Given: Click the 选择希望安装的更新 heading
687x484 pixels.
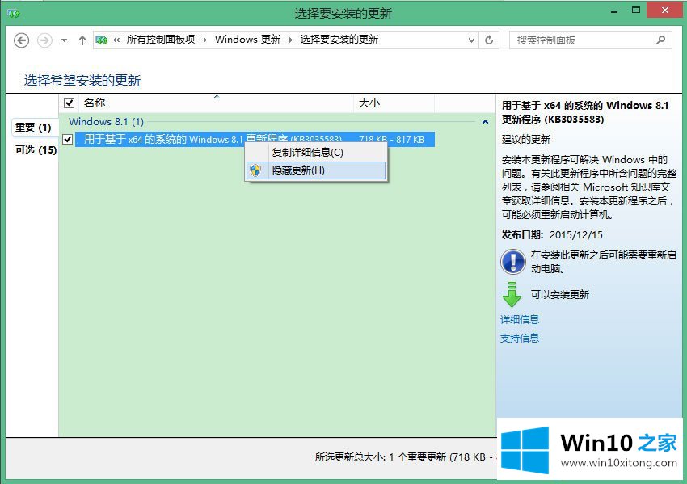Looking at the screenshot, I should [x=82, y=80].
